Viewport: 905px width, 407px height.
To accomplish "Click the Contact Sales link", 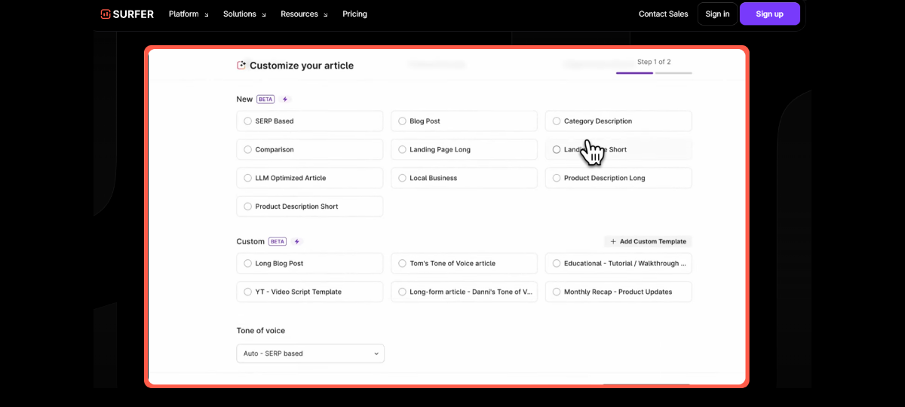I will (x=663, y=14).
